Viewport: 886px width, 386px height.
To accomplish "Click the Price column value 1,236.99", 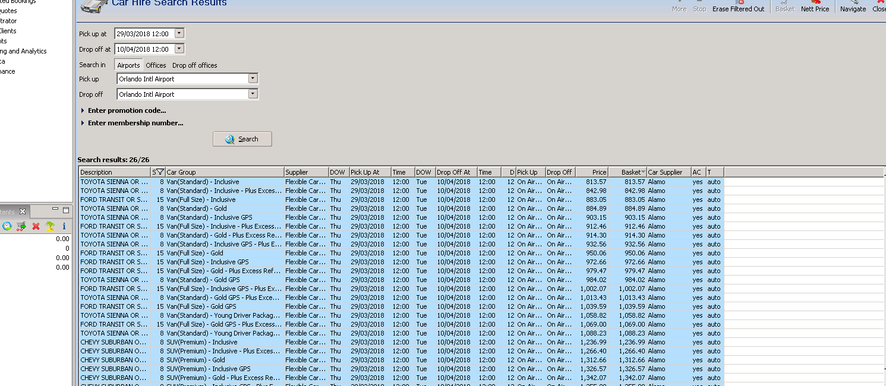I will pos(593,342).
